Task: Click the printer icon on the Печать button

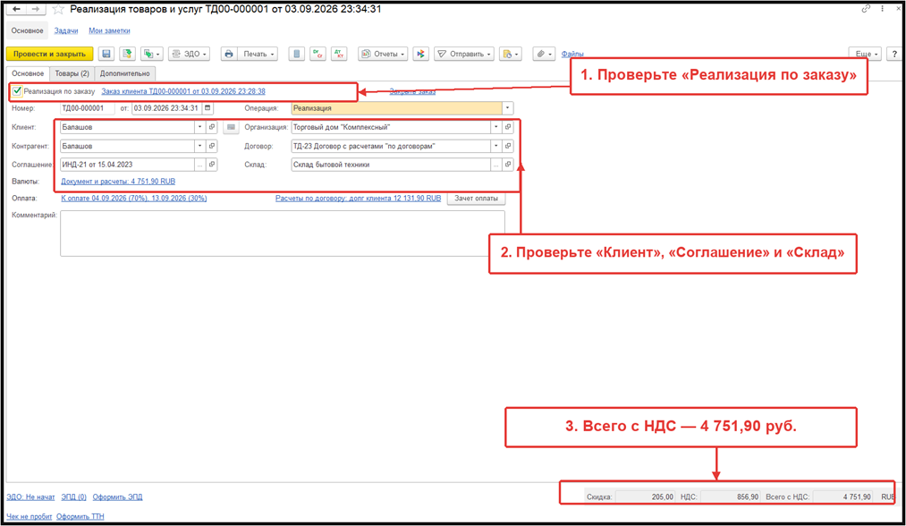Action: pos(229,54)
